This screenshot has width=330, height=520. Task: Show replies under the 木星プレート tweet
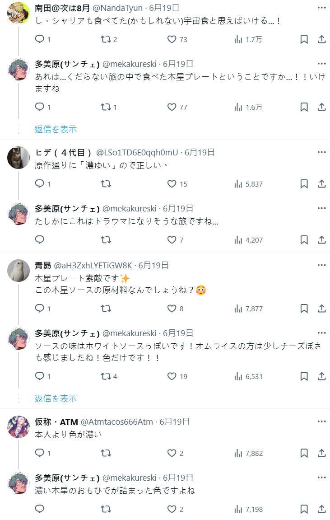click(x=56, y=129)
